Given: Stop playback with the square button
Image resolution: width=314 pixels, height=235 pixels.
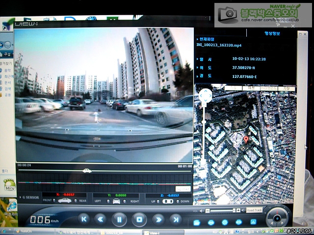Looking at the screenshot, I should (x=139, y=220).
